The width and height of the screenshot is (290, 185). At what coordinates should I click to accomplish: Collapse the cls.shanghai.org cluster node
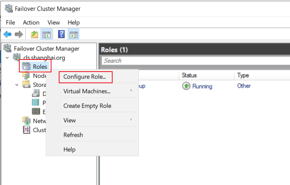click(x=7, y=58)
